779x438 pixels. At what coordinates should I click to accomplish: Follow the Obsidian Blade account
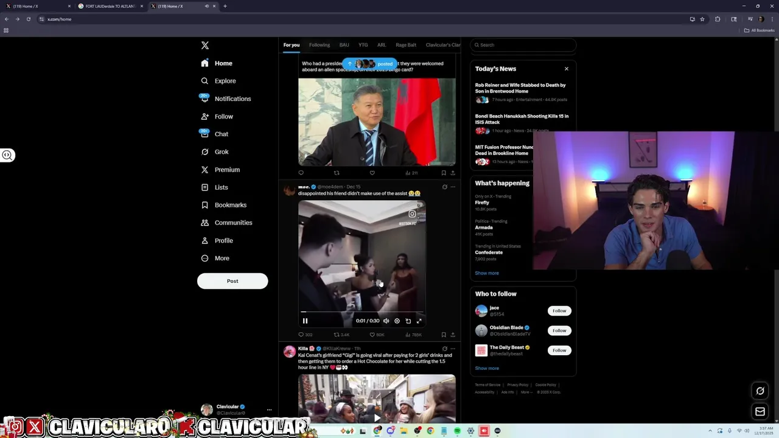pyautogui.click(x=559, y=330)
